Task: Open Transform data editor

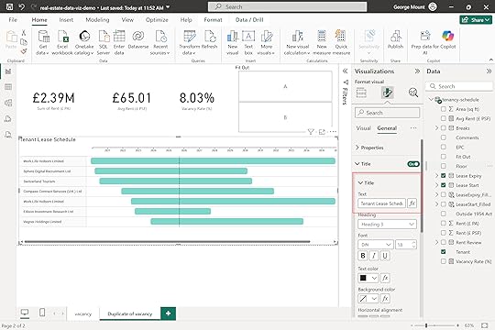Action: (190, 43)
